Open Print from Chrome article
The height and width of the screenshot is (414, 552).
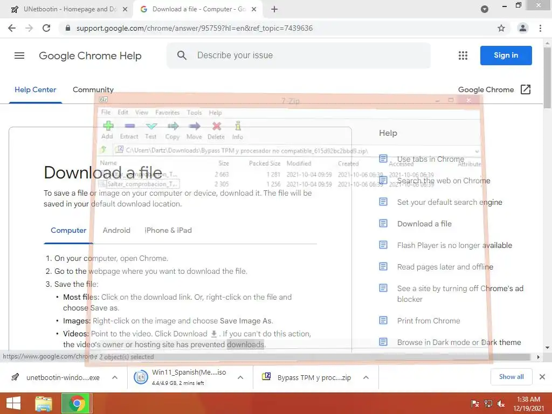coord(429,321)
